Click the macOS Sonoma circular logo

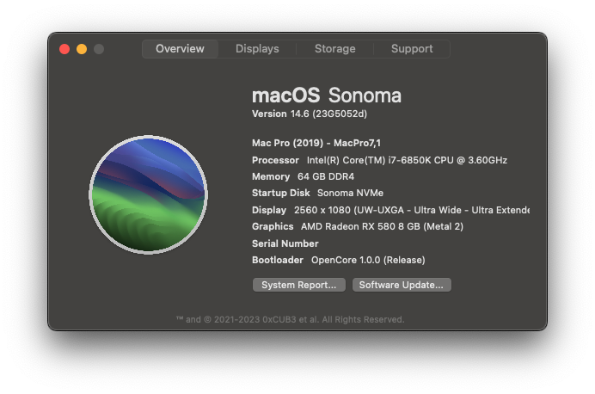click(148, 194)
